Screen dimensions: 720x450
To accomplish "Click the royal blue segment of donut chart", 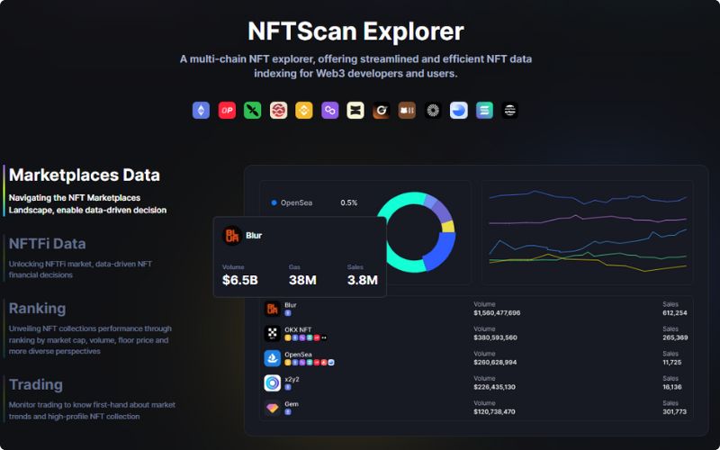I will tap(441, 250).
